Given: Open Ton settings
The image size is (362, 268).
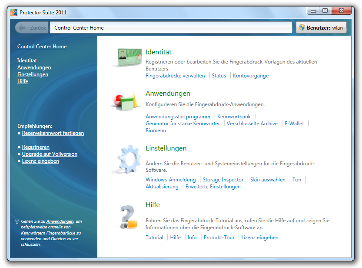Looking at the screenshot, I should click(297, 180).
